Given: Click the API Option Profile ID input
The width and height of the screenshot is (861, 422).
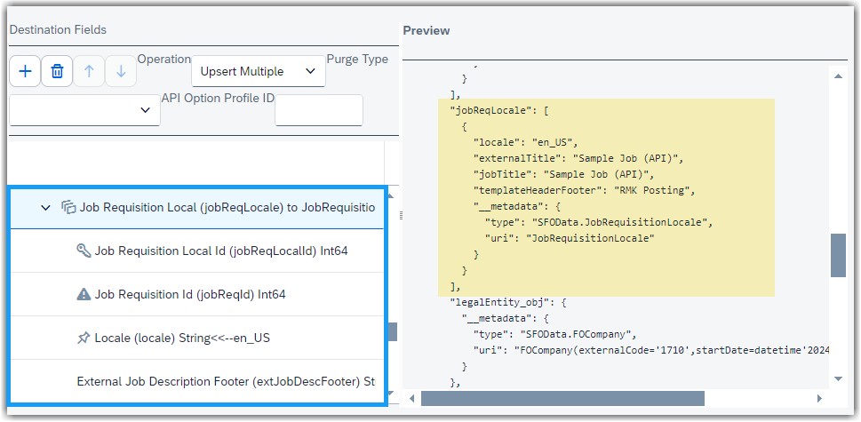Looking at the screenshot, I should pos(319,110).
